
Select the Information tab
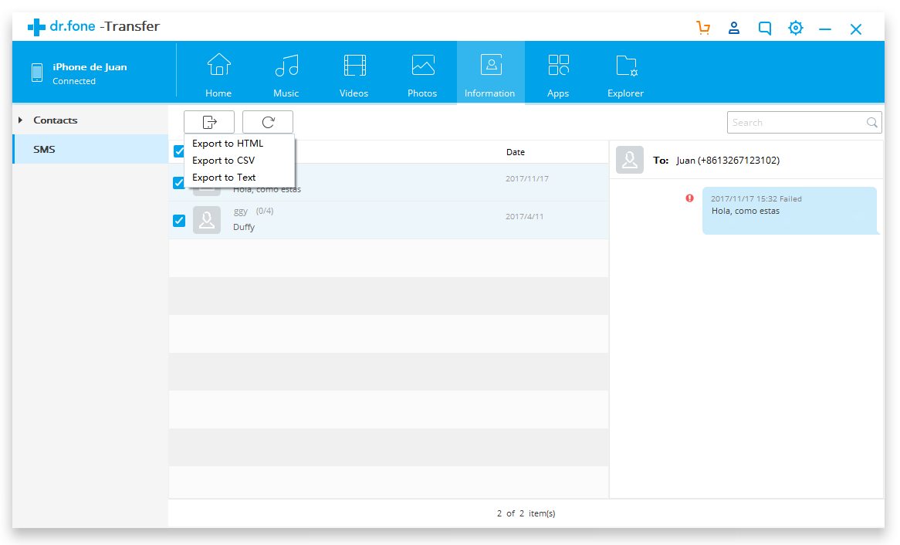[x=490, y=73]
